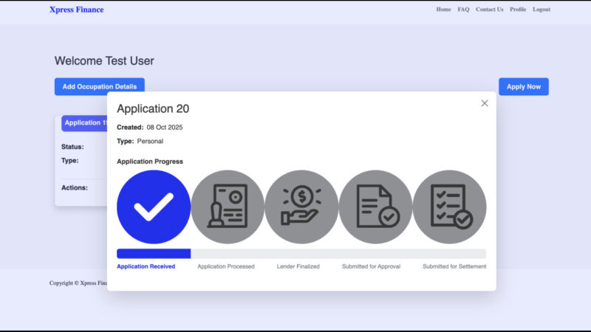Click the Application Progress heading
The height and width of the screenshot is (332, 591).
(150, 162)
